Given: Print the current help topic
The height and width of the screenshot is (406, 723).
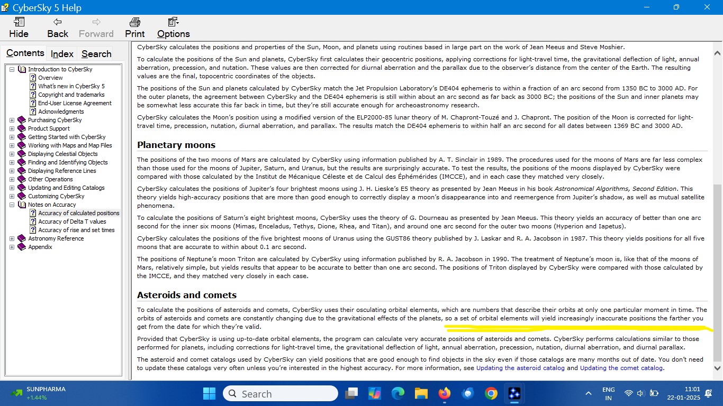Looking at the screenshot, I should pos(135,27).
